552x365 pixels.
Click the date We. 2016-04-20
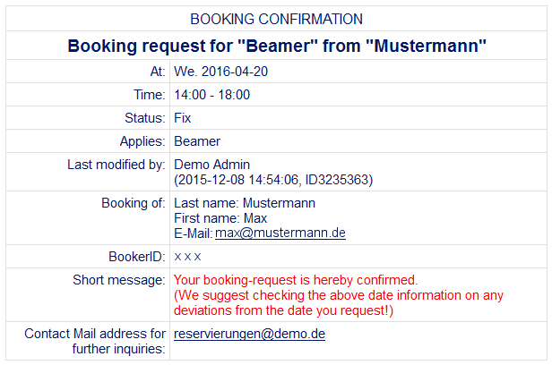coord(220,72)
